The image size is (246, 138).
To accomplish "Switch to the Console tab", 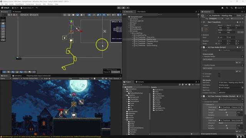I will click(x=140, y=82).
